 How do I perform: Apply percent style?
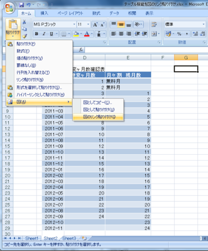tap(179, 34)
